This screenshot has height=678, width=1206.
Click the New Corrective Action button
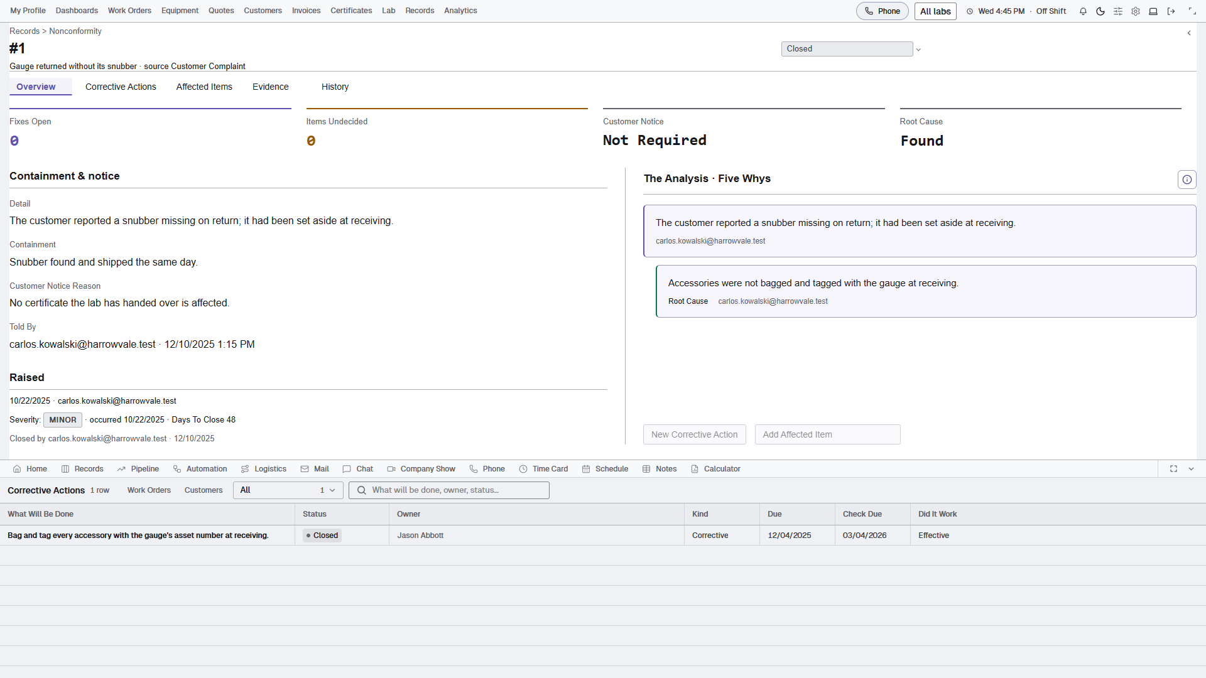point(694,434)
